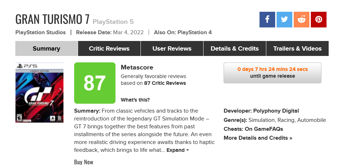
Task: Switch to the Summary tab
Action: pos(46,48)
